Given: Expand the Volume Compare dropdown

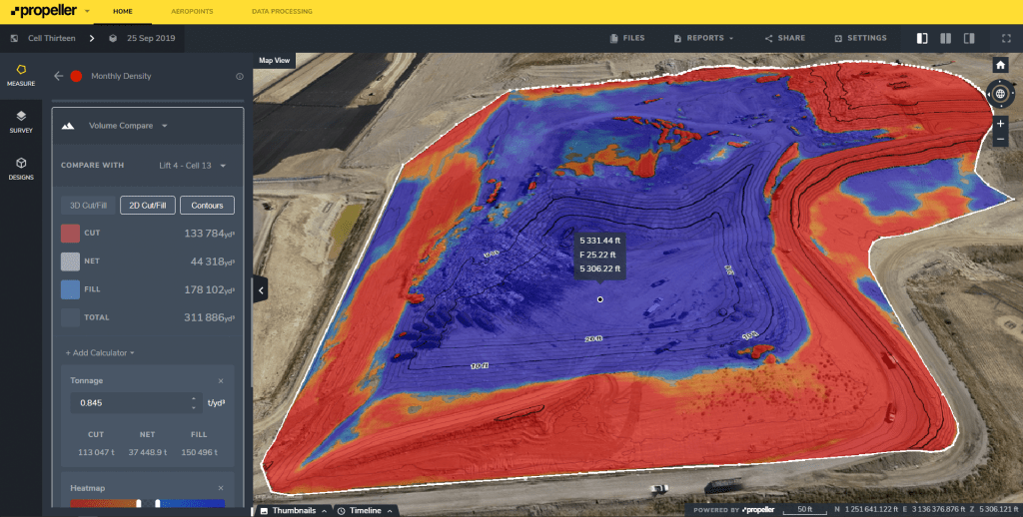Looking at the screenshot, I should 127,126.
